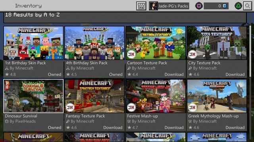Screen dimensions: 254x142
Task: Click the PH badge on Dinosaur Survival
Action: pos(7,85)
